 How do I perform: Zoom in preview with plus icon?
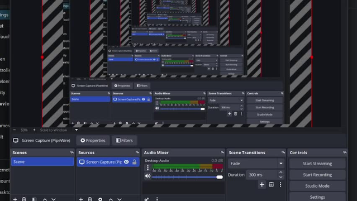click(34, 130)
